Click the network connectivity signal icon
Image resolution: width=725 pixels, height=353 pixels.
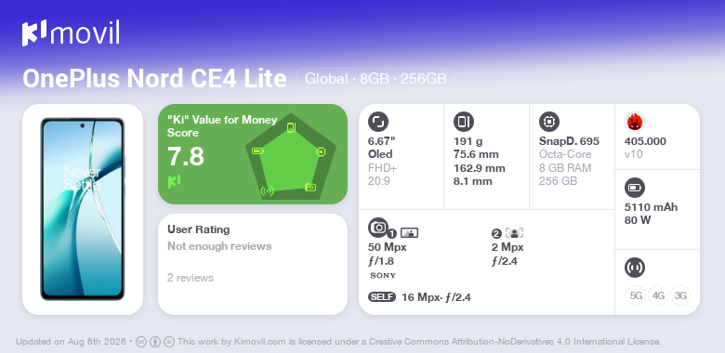[635, 268]
